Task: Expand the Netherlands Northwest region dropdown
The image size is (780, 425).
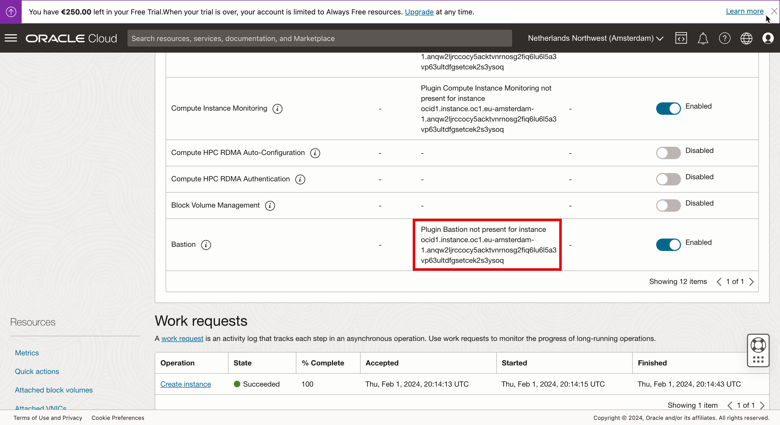Action: (595, 38)
